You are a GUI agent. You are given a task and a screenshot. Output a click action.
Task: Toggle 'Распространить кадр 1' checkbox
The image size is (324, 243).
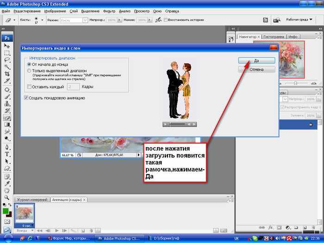point(282,107)
